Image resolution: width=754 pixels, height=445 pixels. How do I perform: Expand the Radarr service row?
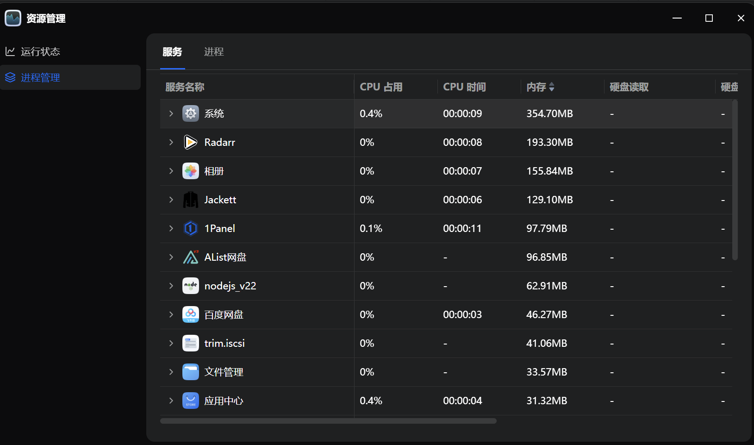pos(171,142)
